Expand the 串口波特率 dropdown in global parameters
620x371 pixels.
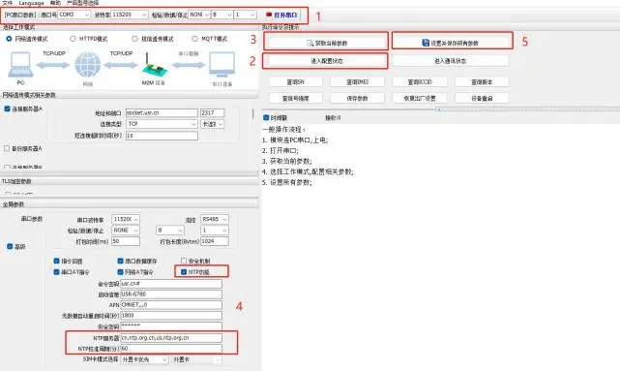click(126, 219)
